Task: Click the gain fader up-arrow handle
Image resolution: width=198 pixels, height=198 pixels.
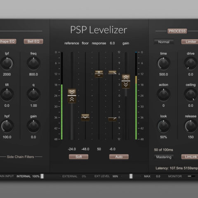Action: [126, 78]
